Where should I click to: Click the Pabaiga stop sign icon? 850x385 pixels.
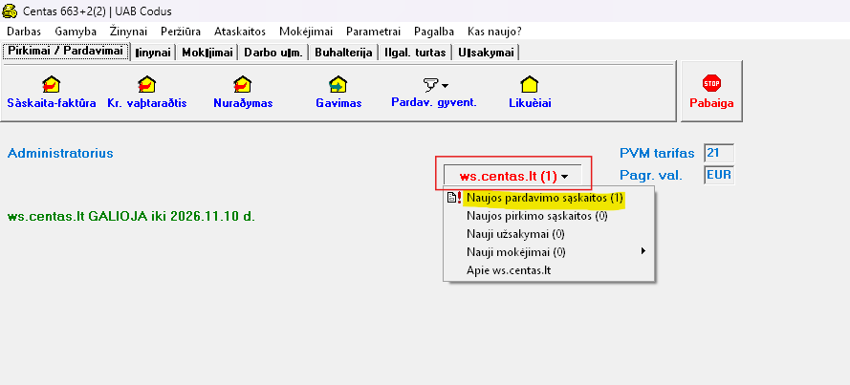pos(711,83)
